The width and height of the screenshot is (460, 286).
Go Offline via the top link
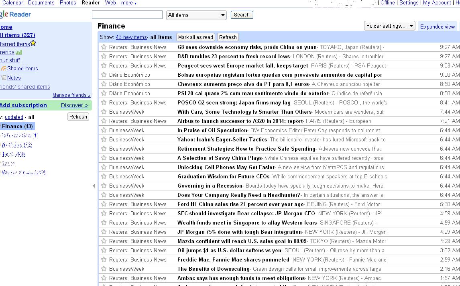(387, 3)
